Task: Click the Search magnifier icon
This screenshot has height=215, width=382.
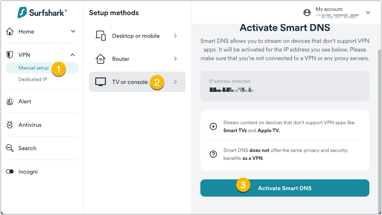Action: pyautogui.click(x=10, y=148)
